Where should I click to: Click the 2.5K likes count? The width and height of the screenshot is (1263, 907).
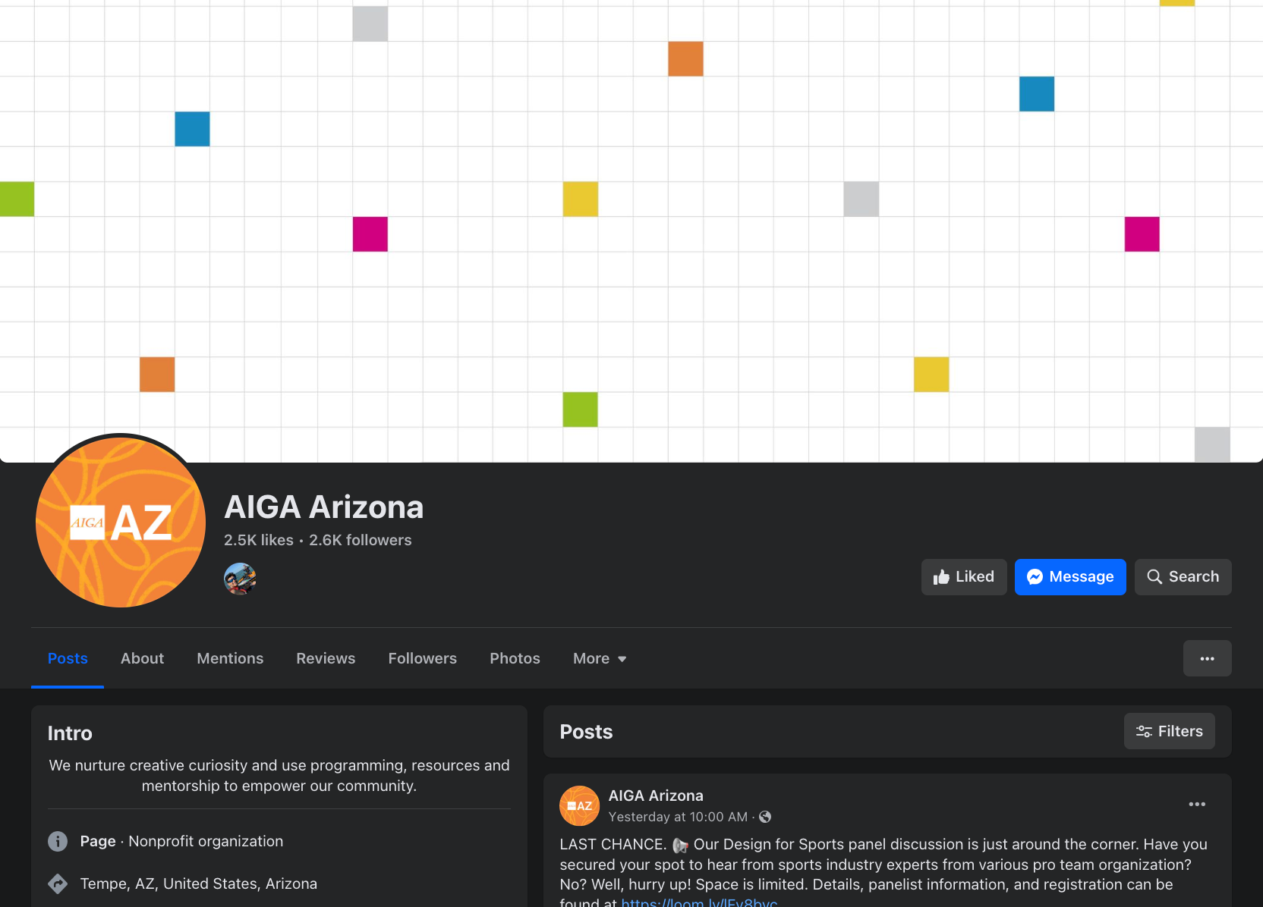tap(259, 540)
